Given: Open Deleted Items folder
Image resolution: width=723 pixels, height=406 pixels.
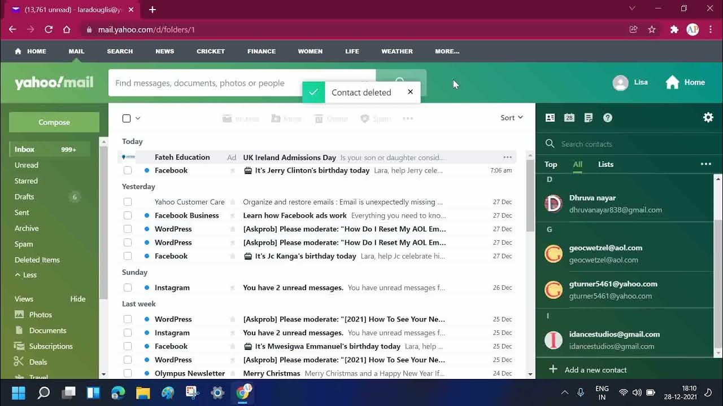Looking at the screenshot, I should pyautogui.click(x=37, y=260).
